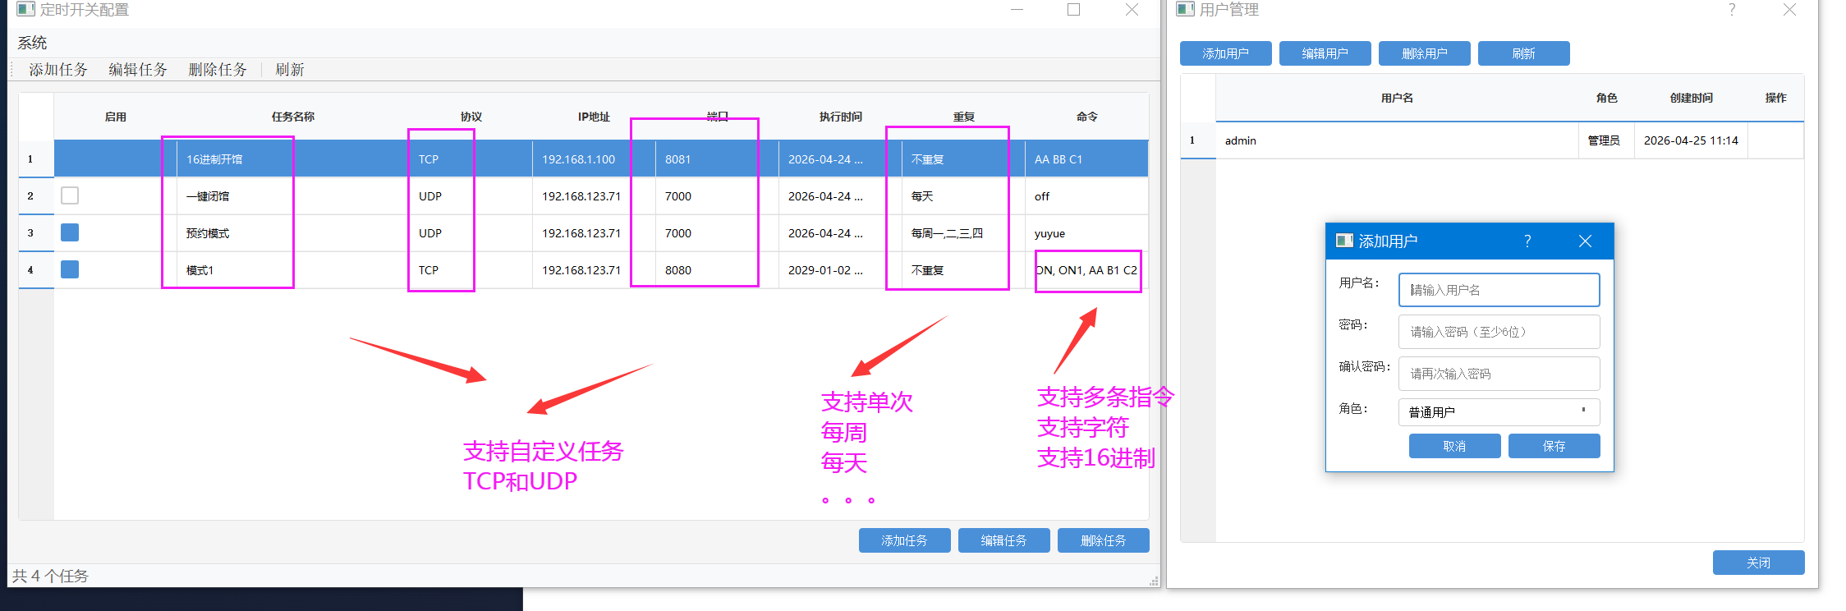
Task: Click the 重复 column header
Action: pos(963,117)
